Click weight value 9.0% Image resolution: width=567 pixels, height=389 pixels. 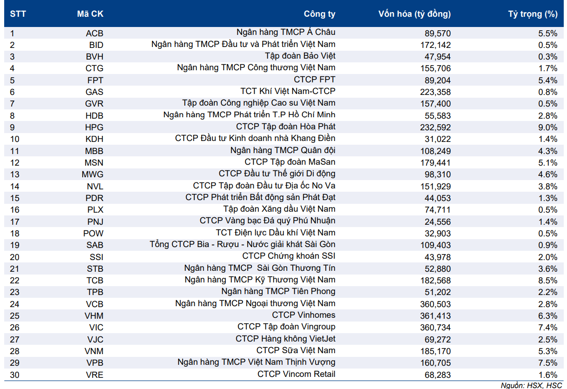[548, 127]
